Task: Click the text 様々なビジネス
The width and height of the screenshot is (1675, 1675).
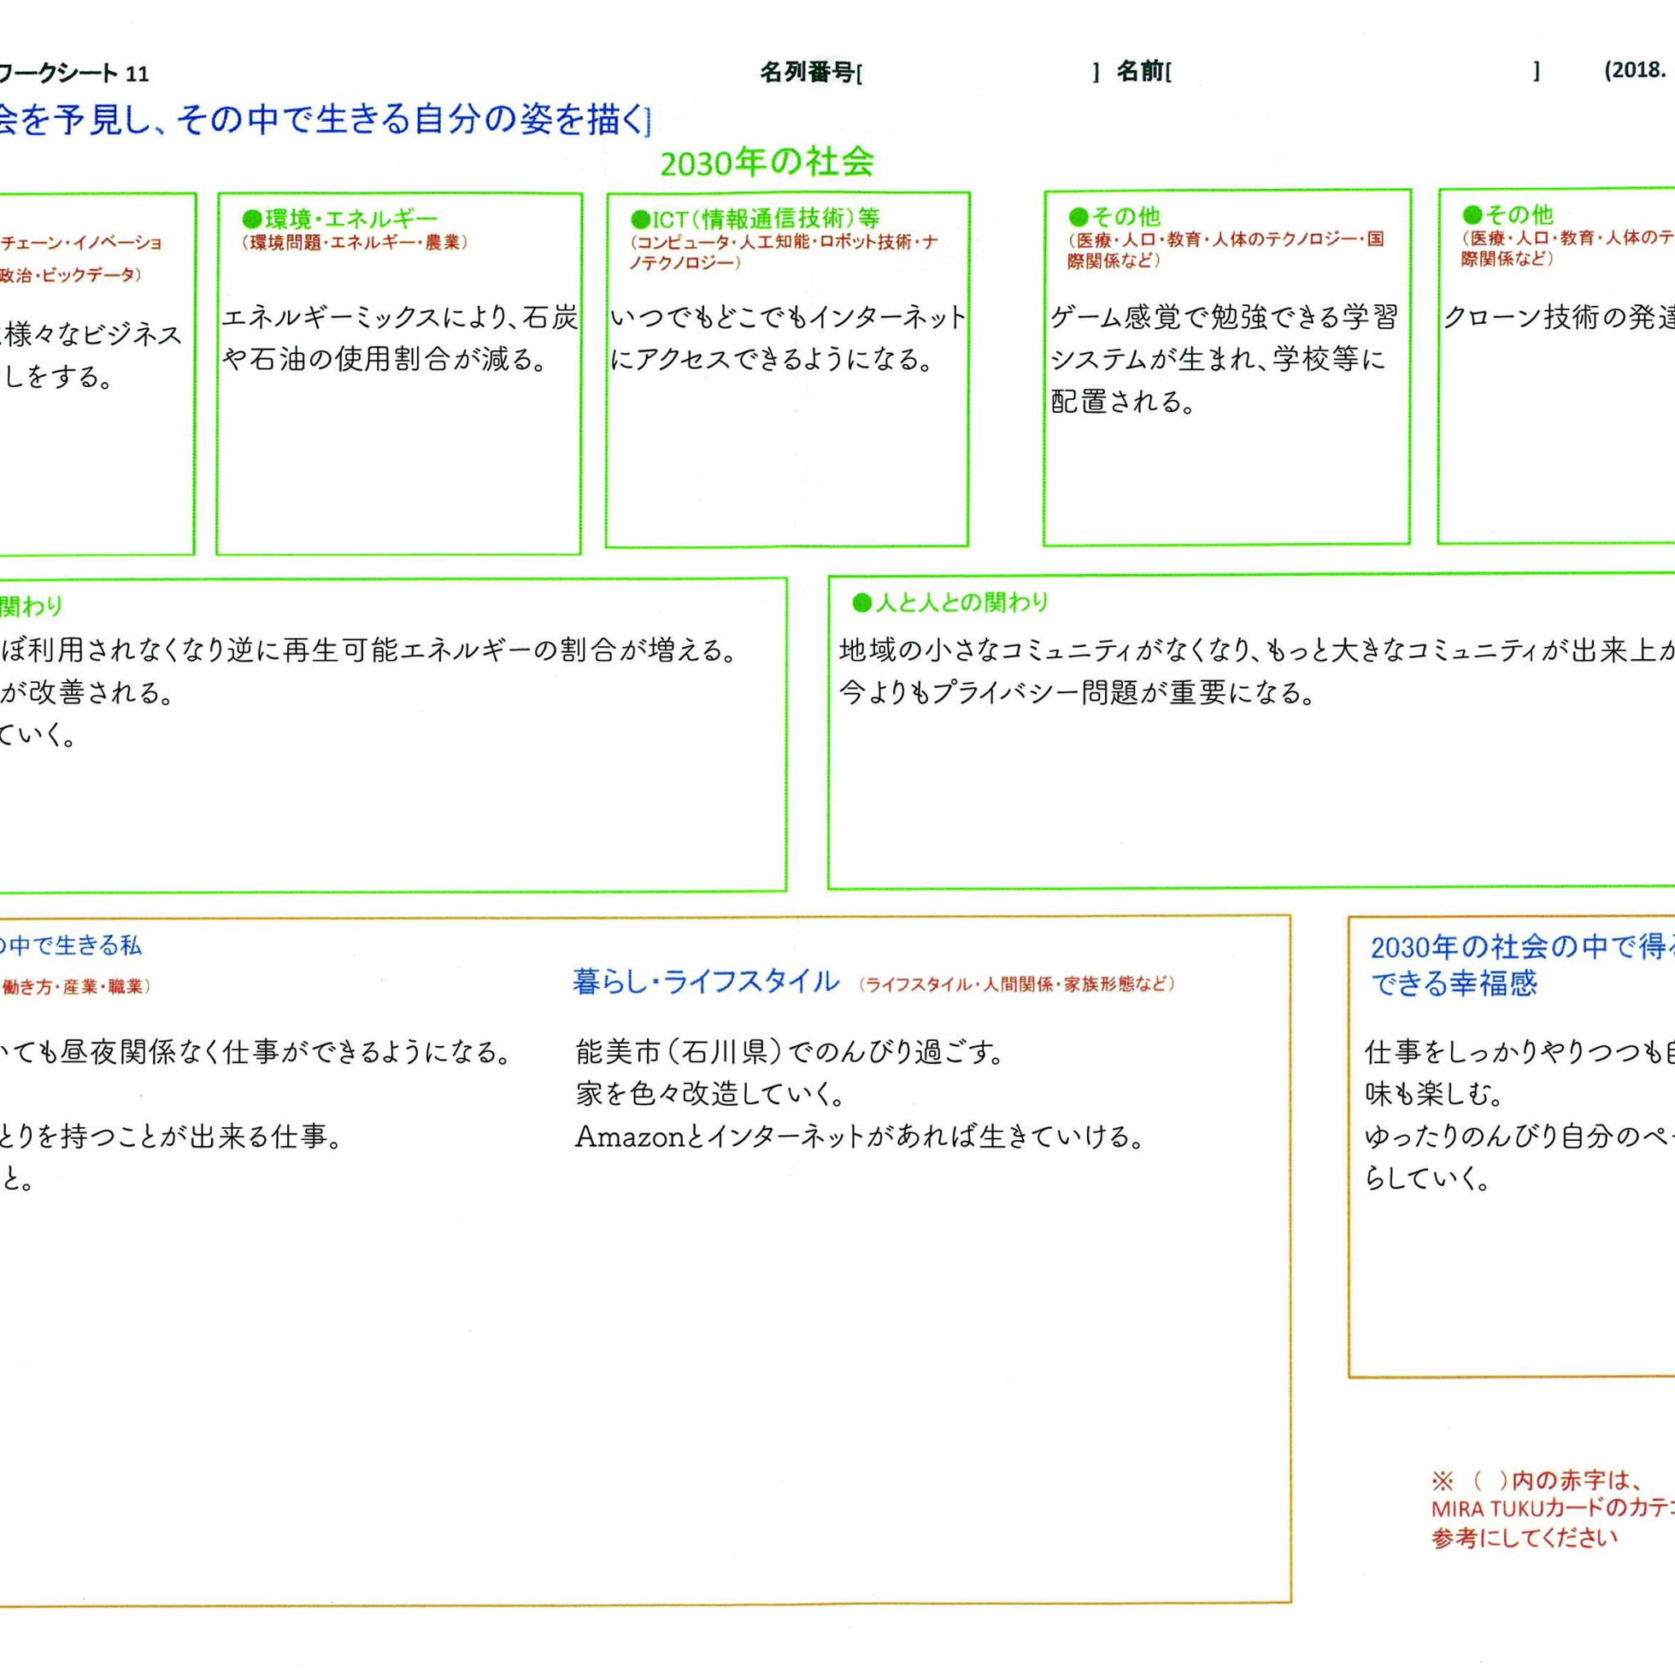Action: click(92, 335)
